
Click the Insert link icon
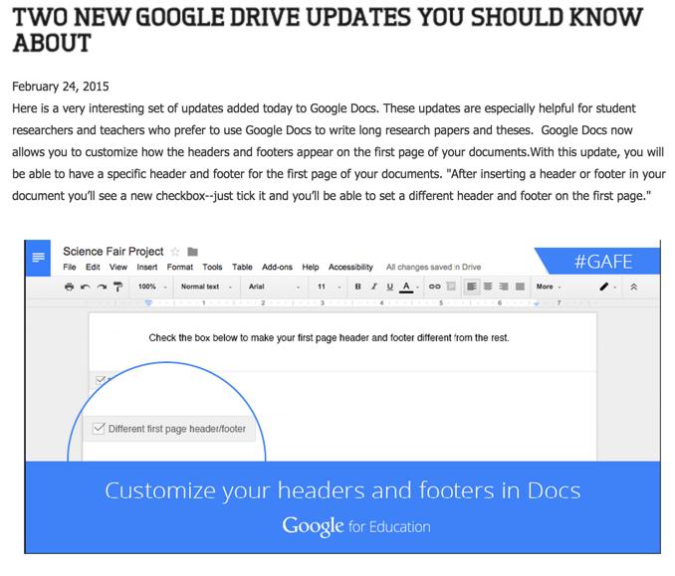(434, 287)
